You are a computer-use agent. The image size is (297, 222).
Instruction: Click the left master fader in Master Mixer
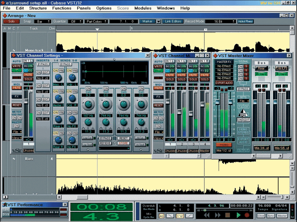(x=218, y=102)
